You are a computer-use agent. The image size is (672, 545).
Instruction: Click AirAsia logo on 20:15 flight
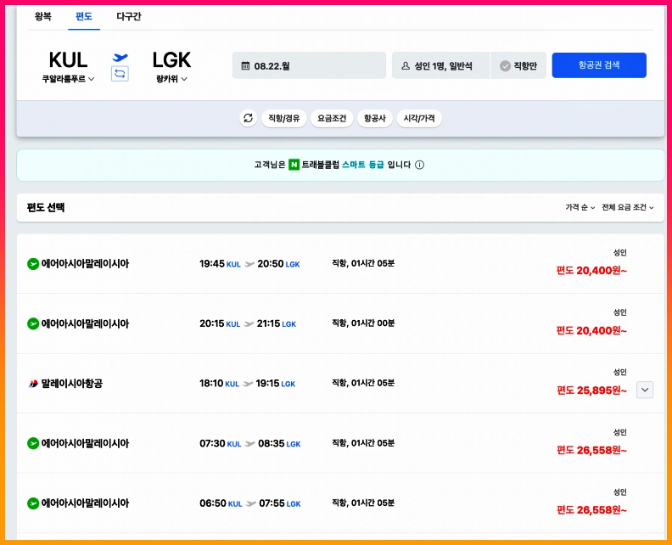point(33,323)
